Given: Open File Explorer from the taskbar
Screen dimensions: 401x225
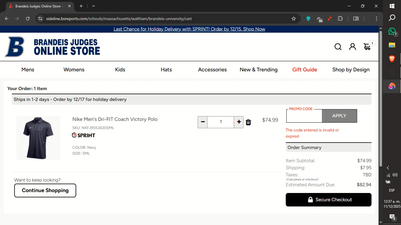Looking at the screenshot, I should pos(392,45).
